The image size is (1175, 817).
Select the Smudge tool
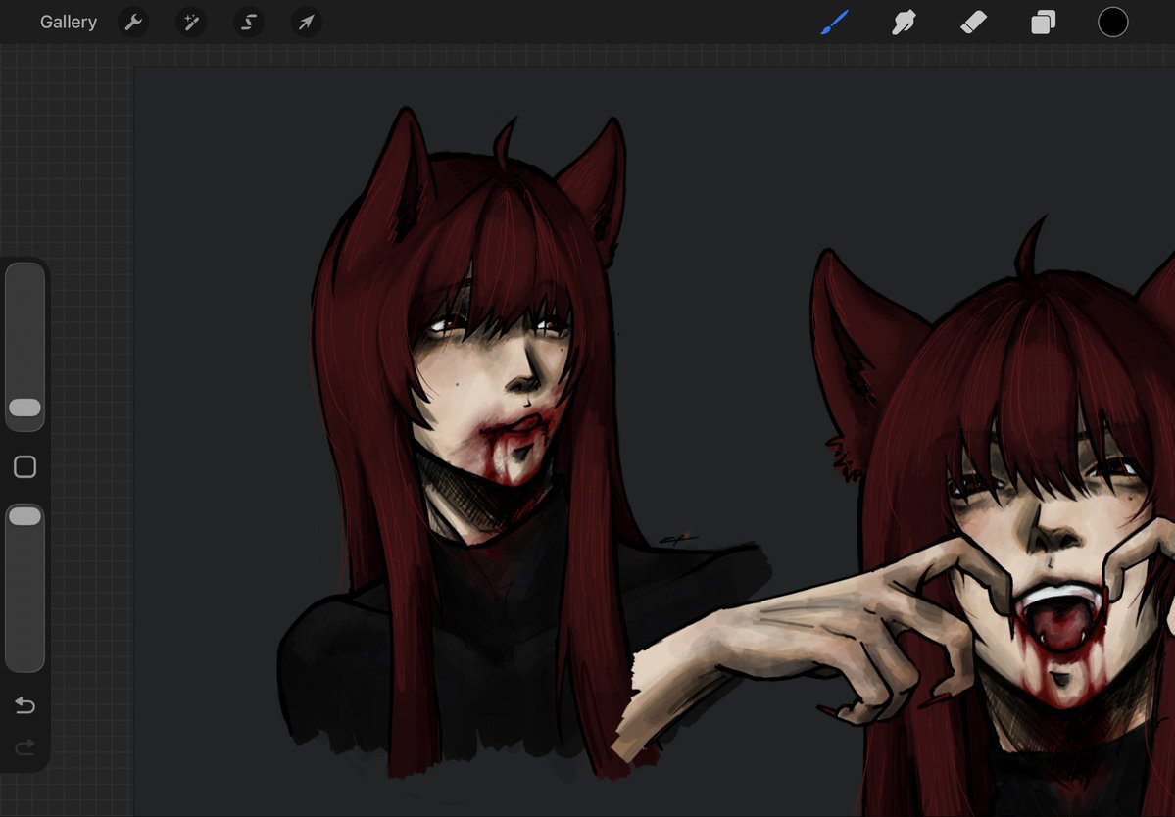[x=904, y=23]
